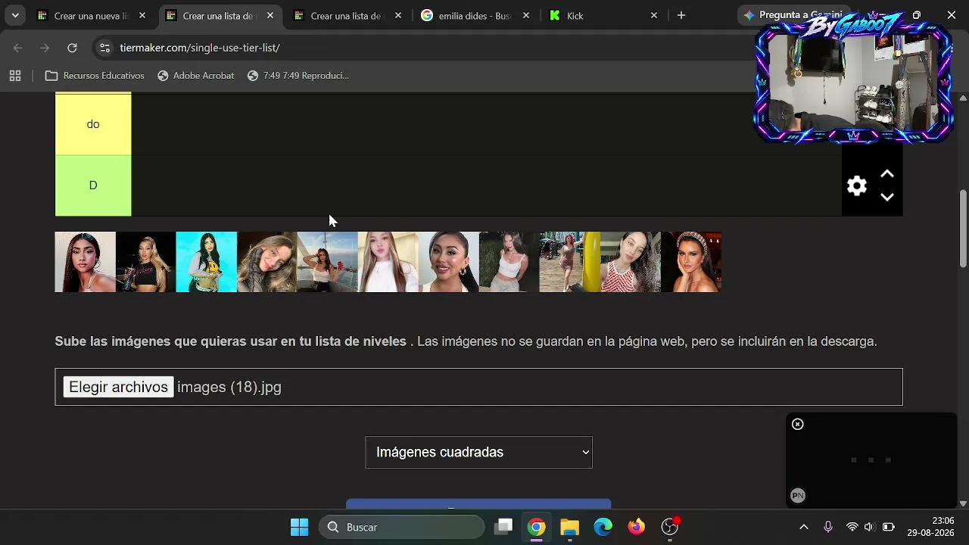The height and width of the screenshot is (545, 969).
Task: Check the battery status icon
Action: click(889, 527)
